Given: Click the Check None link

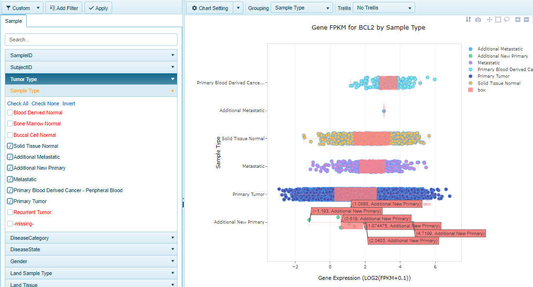Looking at the screenshot, I should tap(45, 103).
